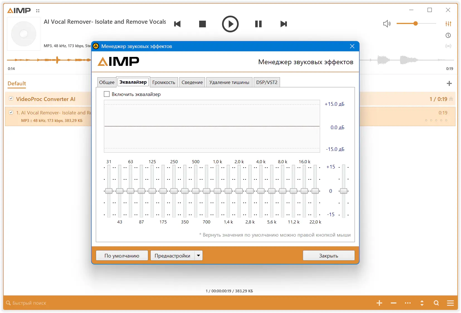Stop playback with the square icon
This screenshot has width=461, height=313.
pyautogui.click(x=203, y=24)
